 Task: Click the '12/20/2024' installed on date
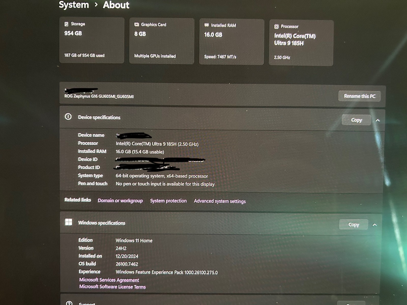pyautogui.click(x=127, y=256)
